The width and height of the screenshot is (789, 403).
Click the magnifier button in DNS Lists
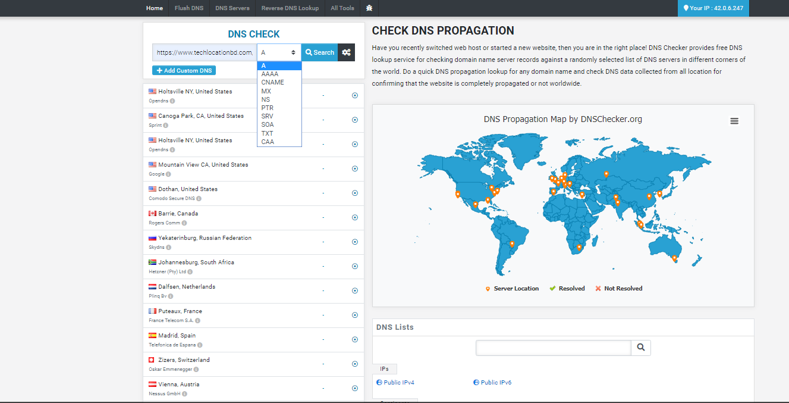(641, 348)
